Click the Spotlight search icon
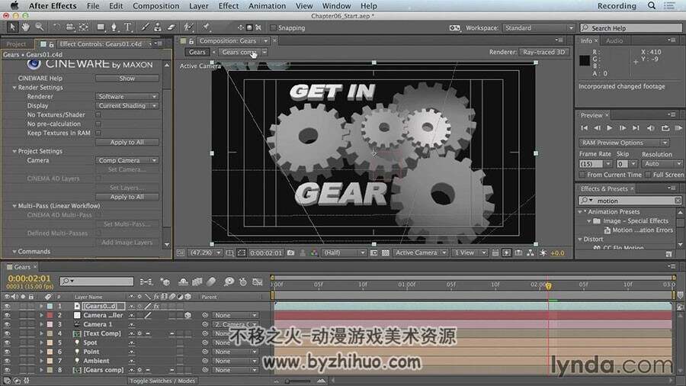 click(652, 5)
